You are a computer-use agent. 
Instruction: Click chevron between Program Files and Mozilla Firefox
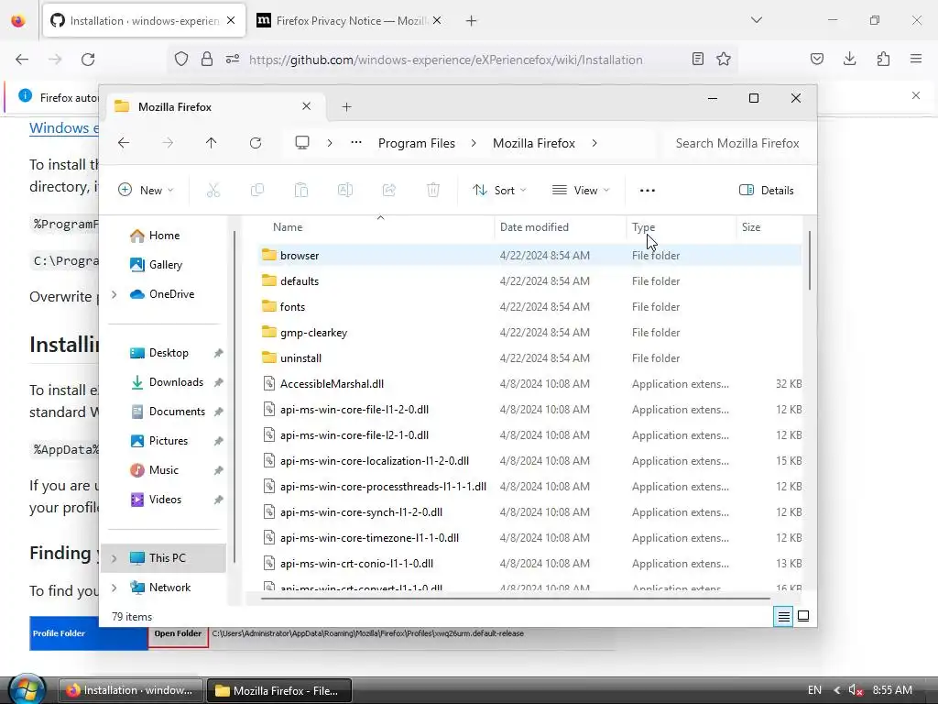[x=474, y=143]
